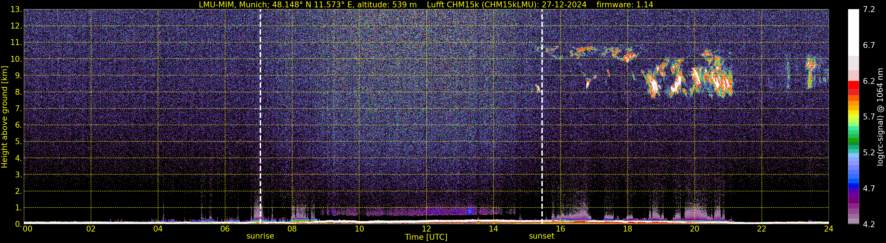This screenshot has width=886, height=243.
Task: Click time tick label '24'
Action: 829,229
